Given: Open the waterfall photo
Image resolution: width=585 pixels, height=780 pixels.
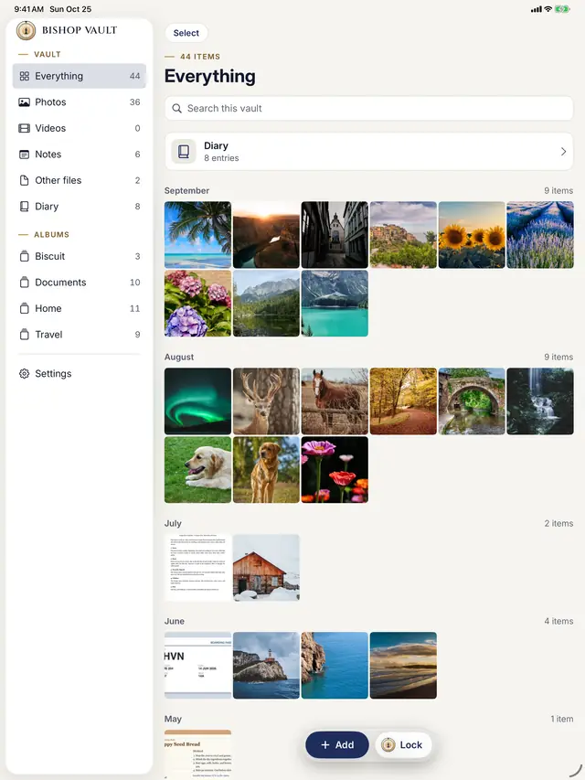Looking at the screenshot, I should (x=540, y=401).
